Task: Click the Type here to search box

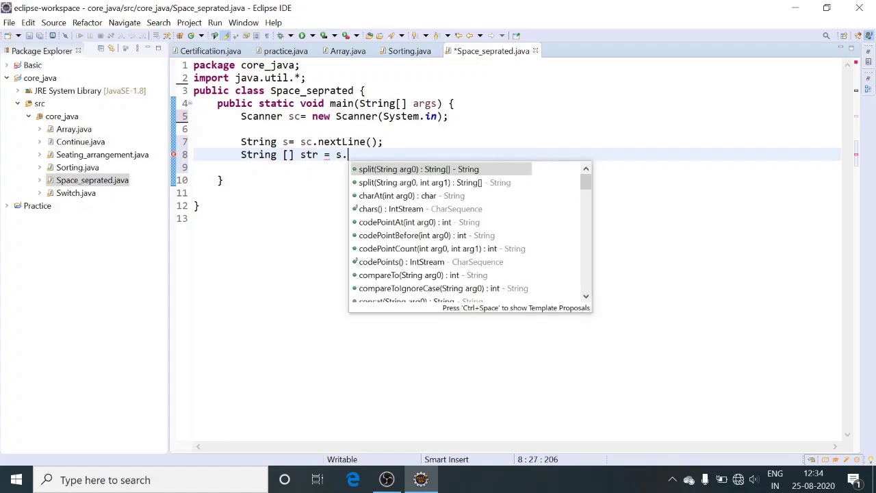Action: pyautogui.click(x=151, y=480)
